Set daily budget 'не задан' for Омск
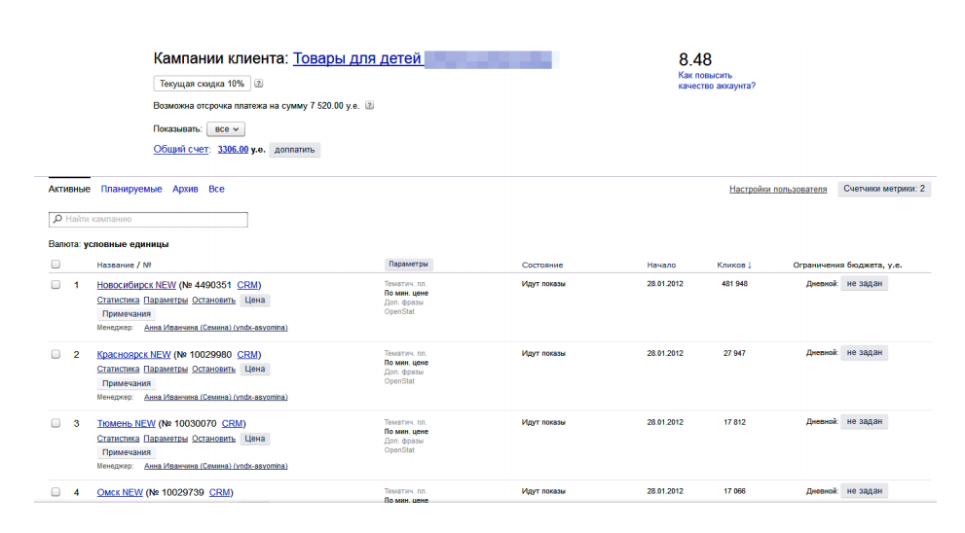This screenshot has height=533, width=965. tap(864, 490)
